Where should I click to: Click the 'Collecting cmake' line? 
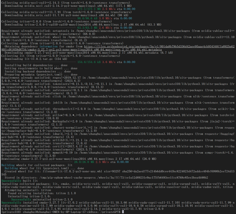pos(62,43)
